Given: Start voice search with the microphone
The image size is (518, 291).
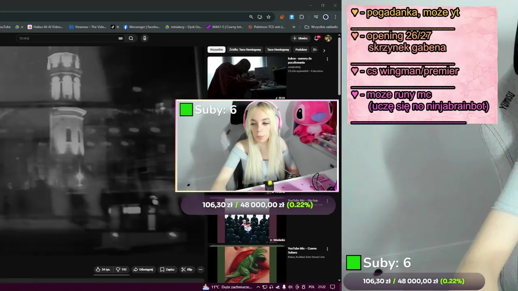Looking at the screenshot, I should pos(144,38).
